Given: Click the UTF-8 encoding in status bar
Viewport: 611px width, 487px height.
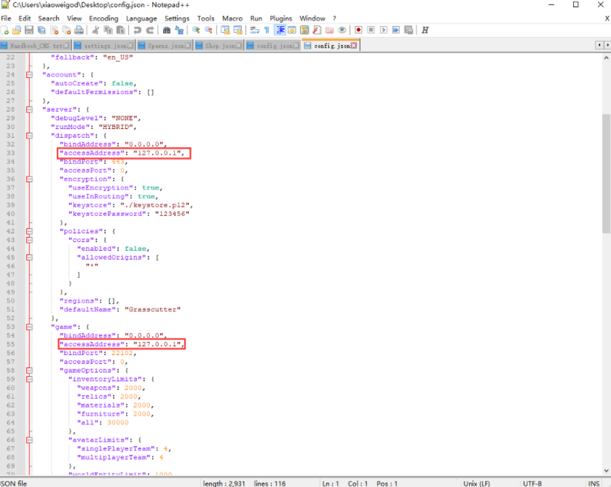Looking at the screenshot, I should pos(532,483).
